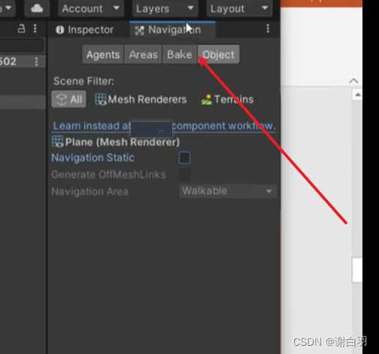Image resolution: width=379 pixels, height=354 pixels.
Task: Choose the All scene filter
Action: pyautogui.click(x=69, y=99)
